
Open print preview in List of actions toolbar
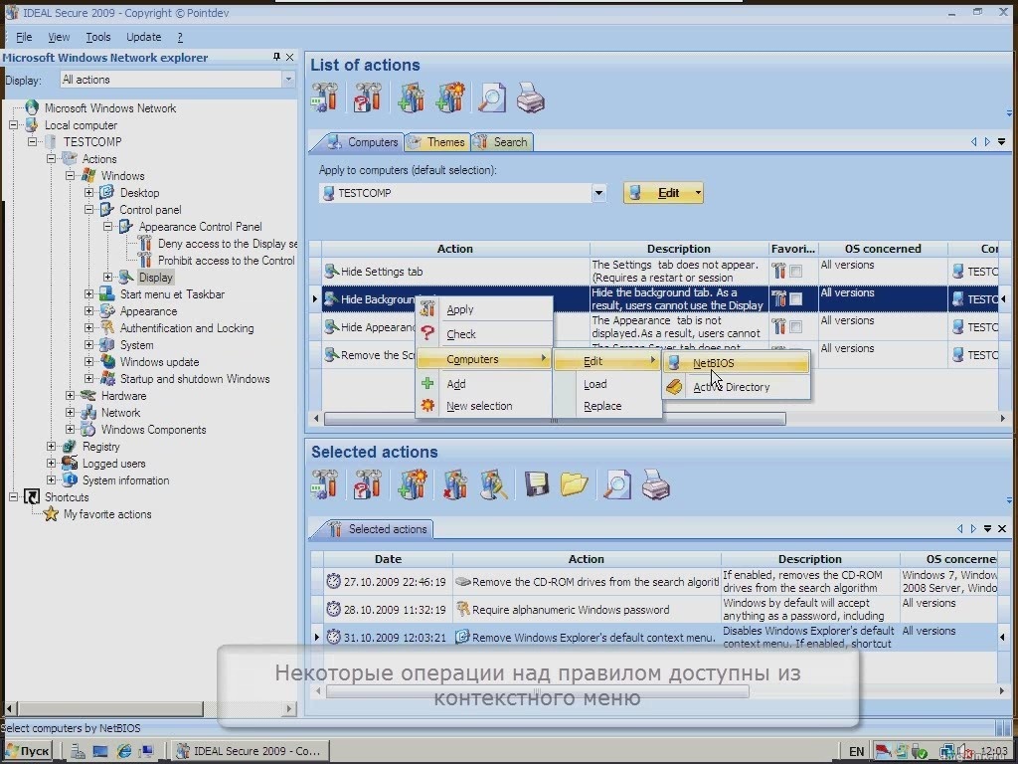coord(491,98)
